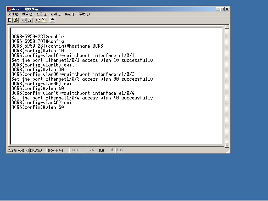Viewport: 268px width, 201px height.
Task: Click the 'switchport interface e1/0/1' line
Action: click(73, 55)
